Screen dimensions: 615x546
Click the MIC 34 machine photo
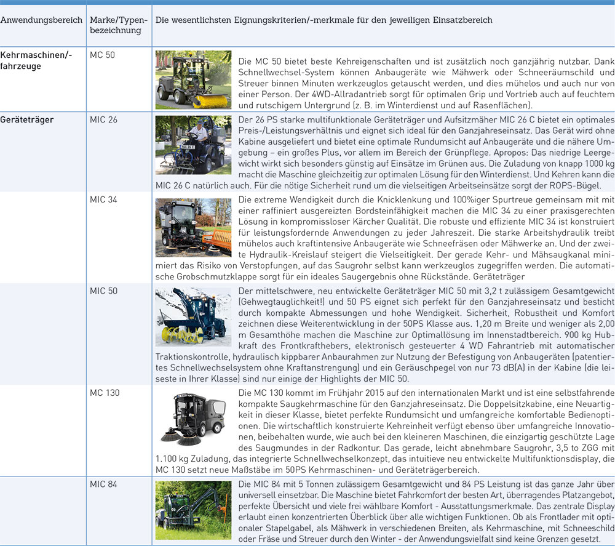pyautogui.click(x=193, y=228)
